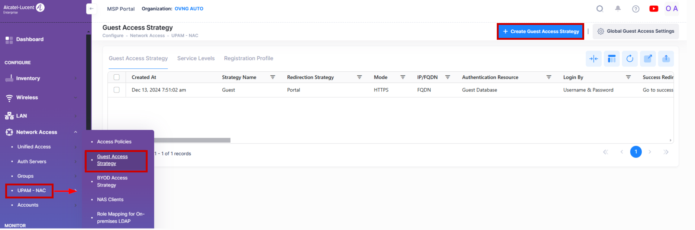Select NAS Clients in the flyout menu
This screenshot has height=230, width=695.
(x=110, y=200)
